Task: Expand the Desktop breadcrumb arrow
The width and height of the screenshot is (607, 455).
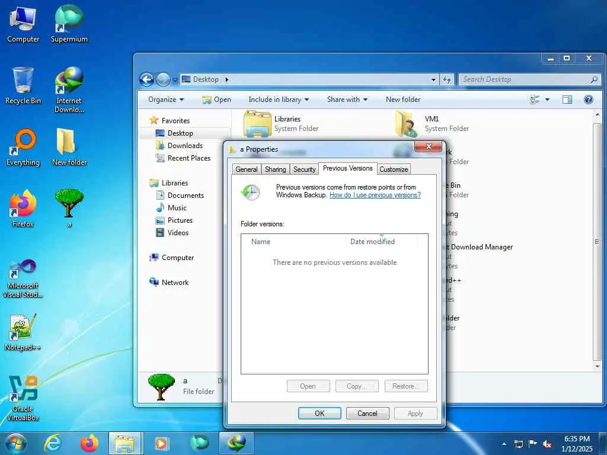Action: click(227, 80)
